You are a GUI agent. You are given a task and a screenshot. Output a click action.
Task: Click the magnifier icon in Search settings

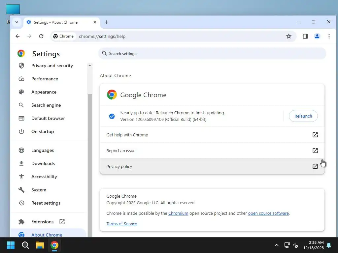[x=104, y=53]
